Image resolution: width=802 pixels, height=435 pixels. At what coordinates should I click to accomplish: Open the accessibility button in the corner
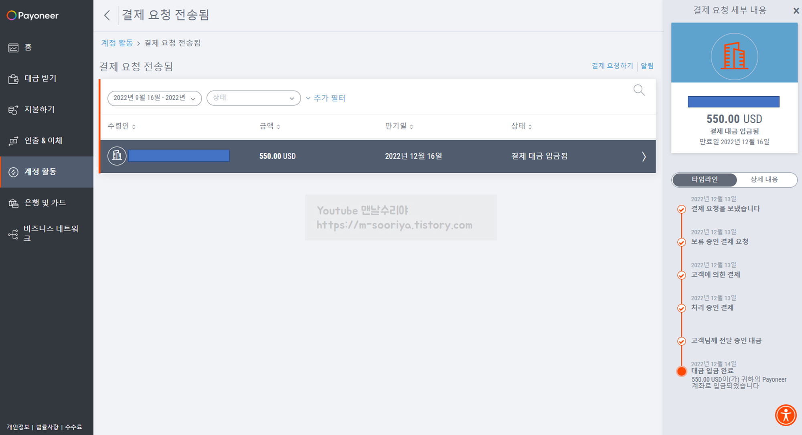point(786,415)
